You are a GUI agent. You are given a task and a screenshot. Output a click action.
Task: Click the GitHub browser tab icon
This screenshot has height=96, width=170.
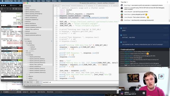pos(11,5)
